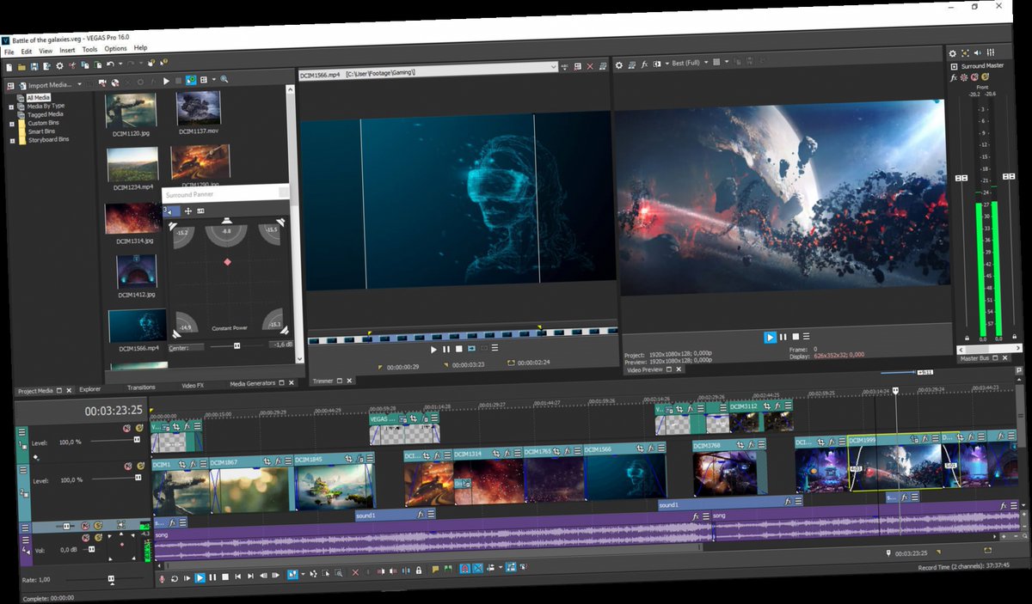This screenshot has height=604, width=1032.
Task: Open the Insert menu
Action: pos(67,50)
